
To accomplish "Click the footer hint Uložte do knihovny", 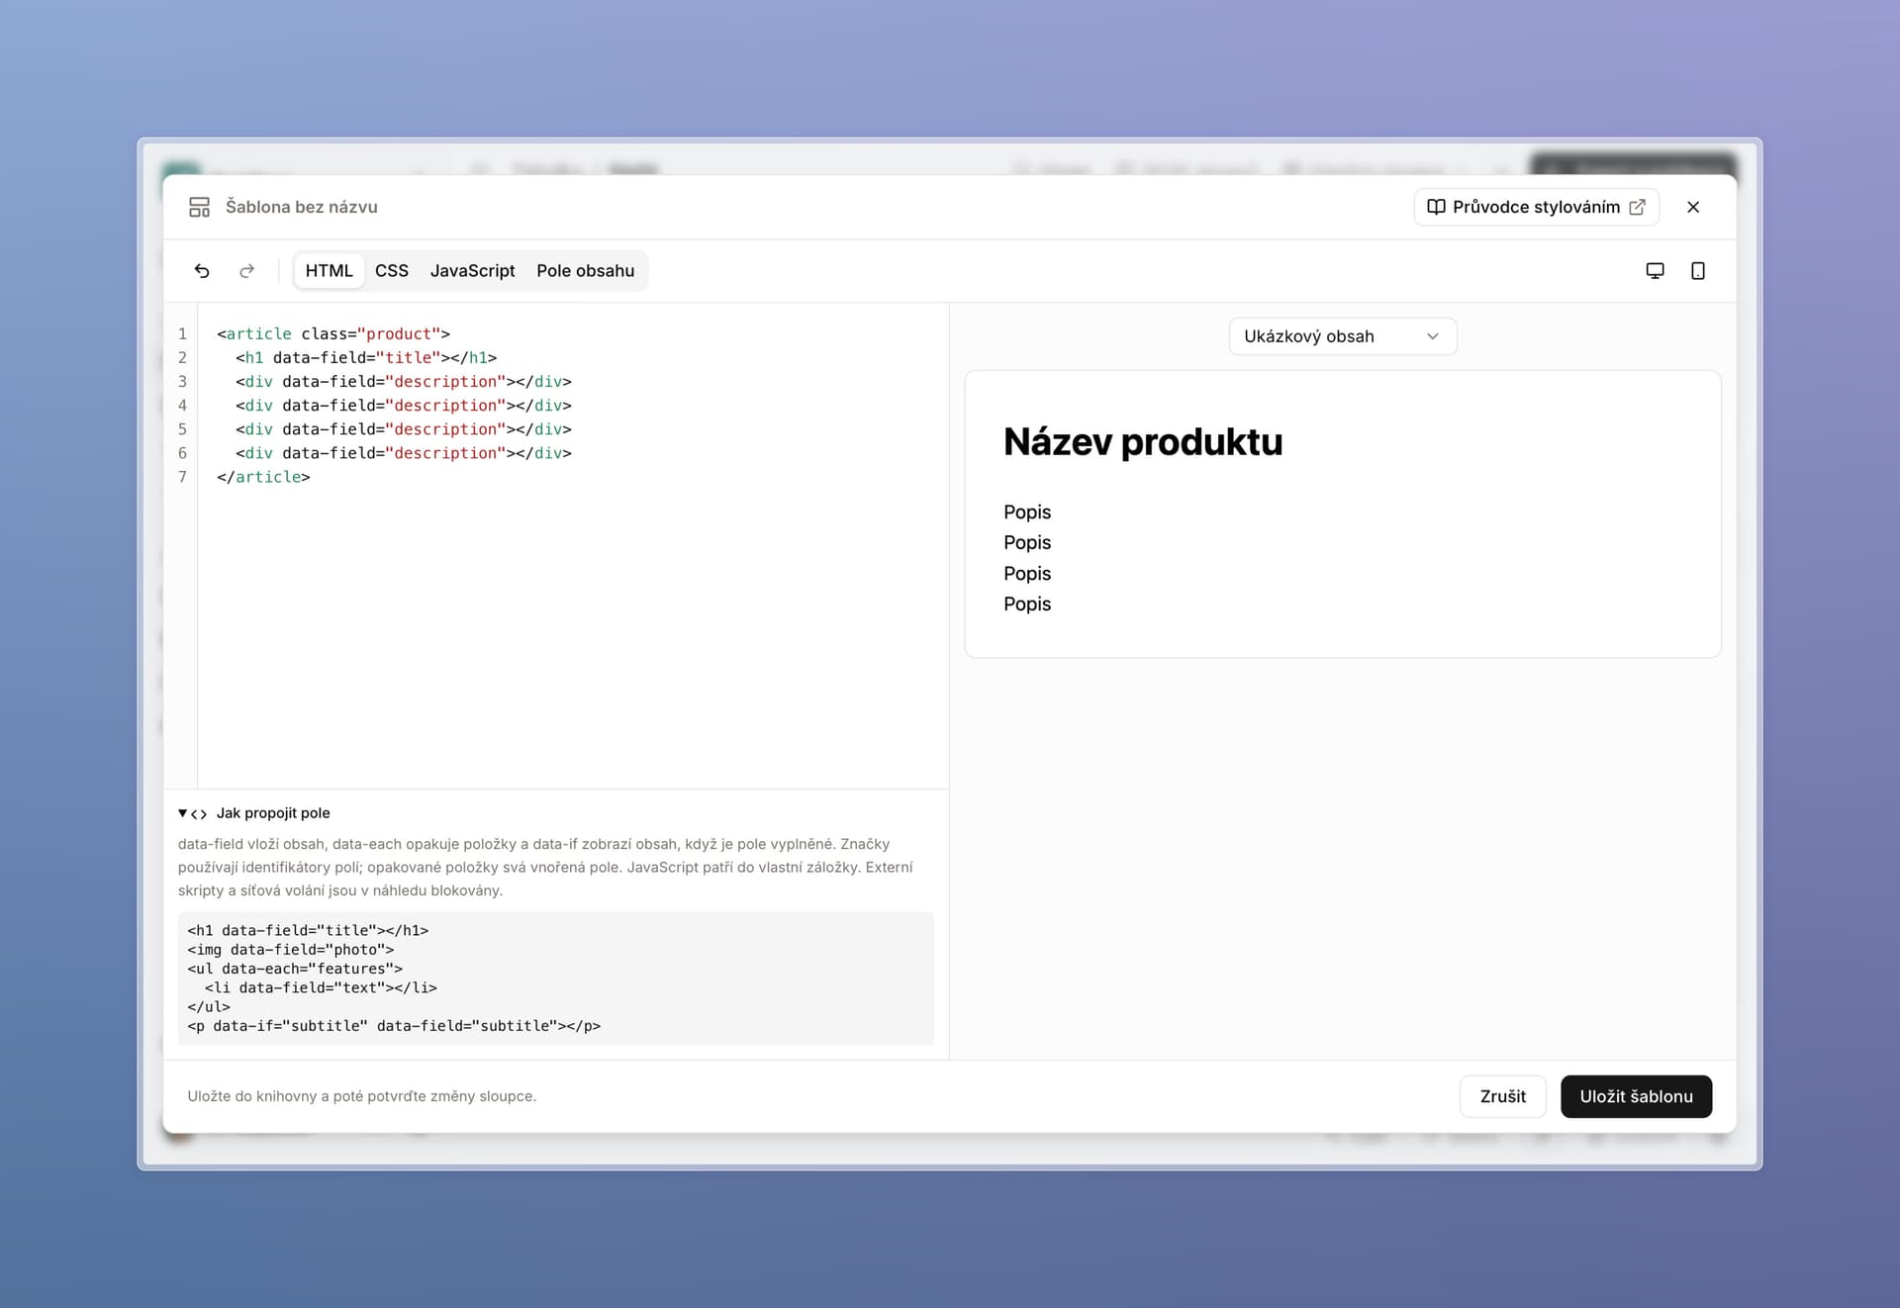I will (362, 1096).
